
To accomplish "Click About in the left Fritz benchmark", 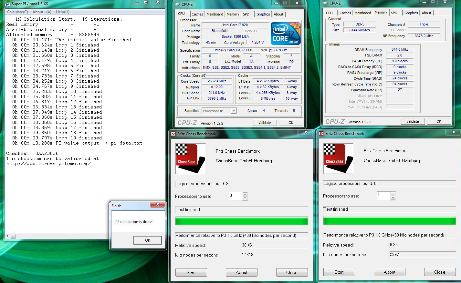I will tap(242, 272).
